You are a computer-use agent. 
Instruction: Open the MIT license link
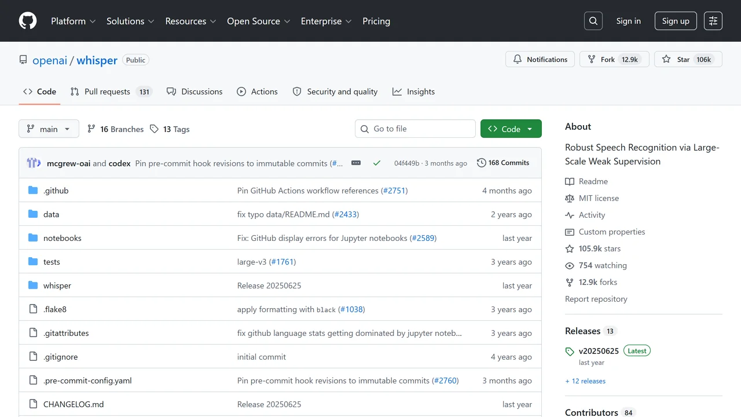pyautogui.click(x=592, y=198)
